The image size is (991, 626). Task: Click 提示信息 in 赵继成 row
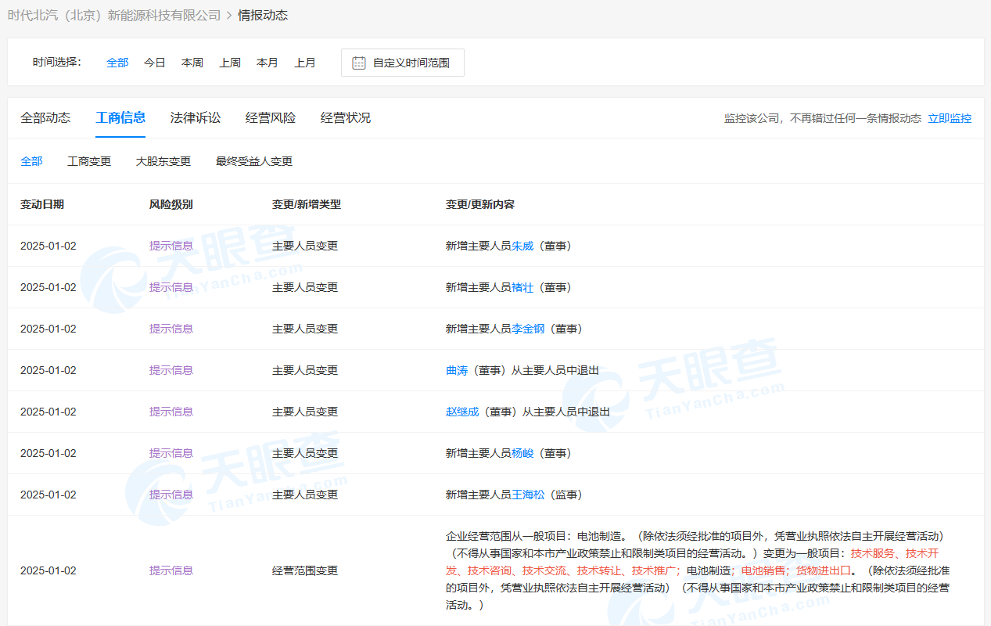(171, 412)
